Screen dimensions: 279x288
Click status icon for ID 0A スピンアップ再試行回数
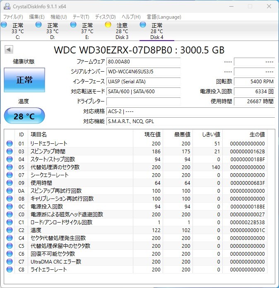point(10,191)
